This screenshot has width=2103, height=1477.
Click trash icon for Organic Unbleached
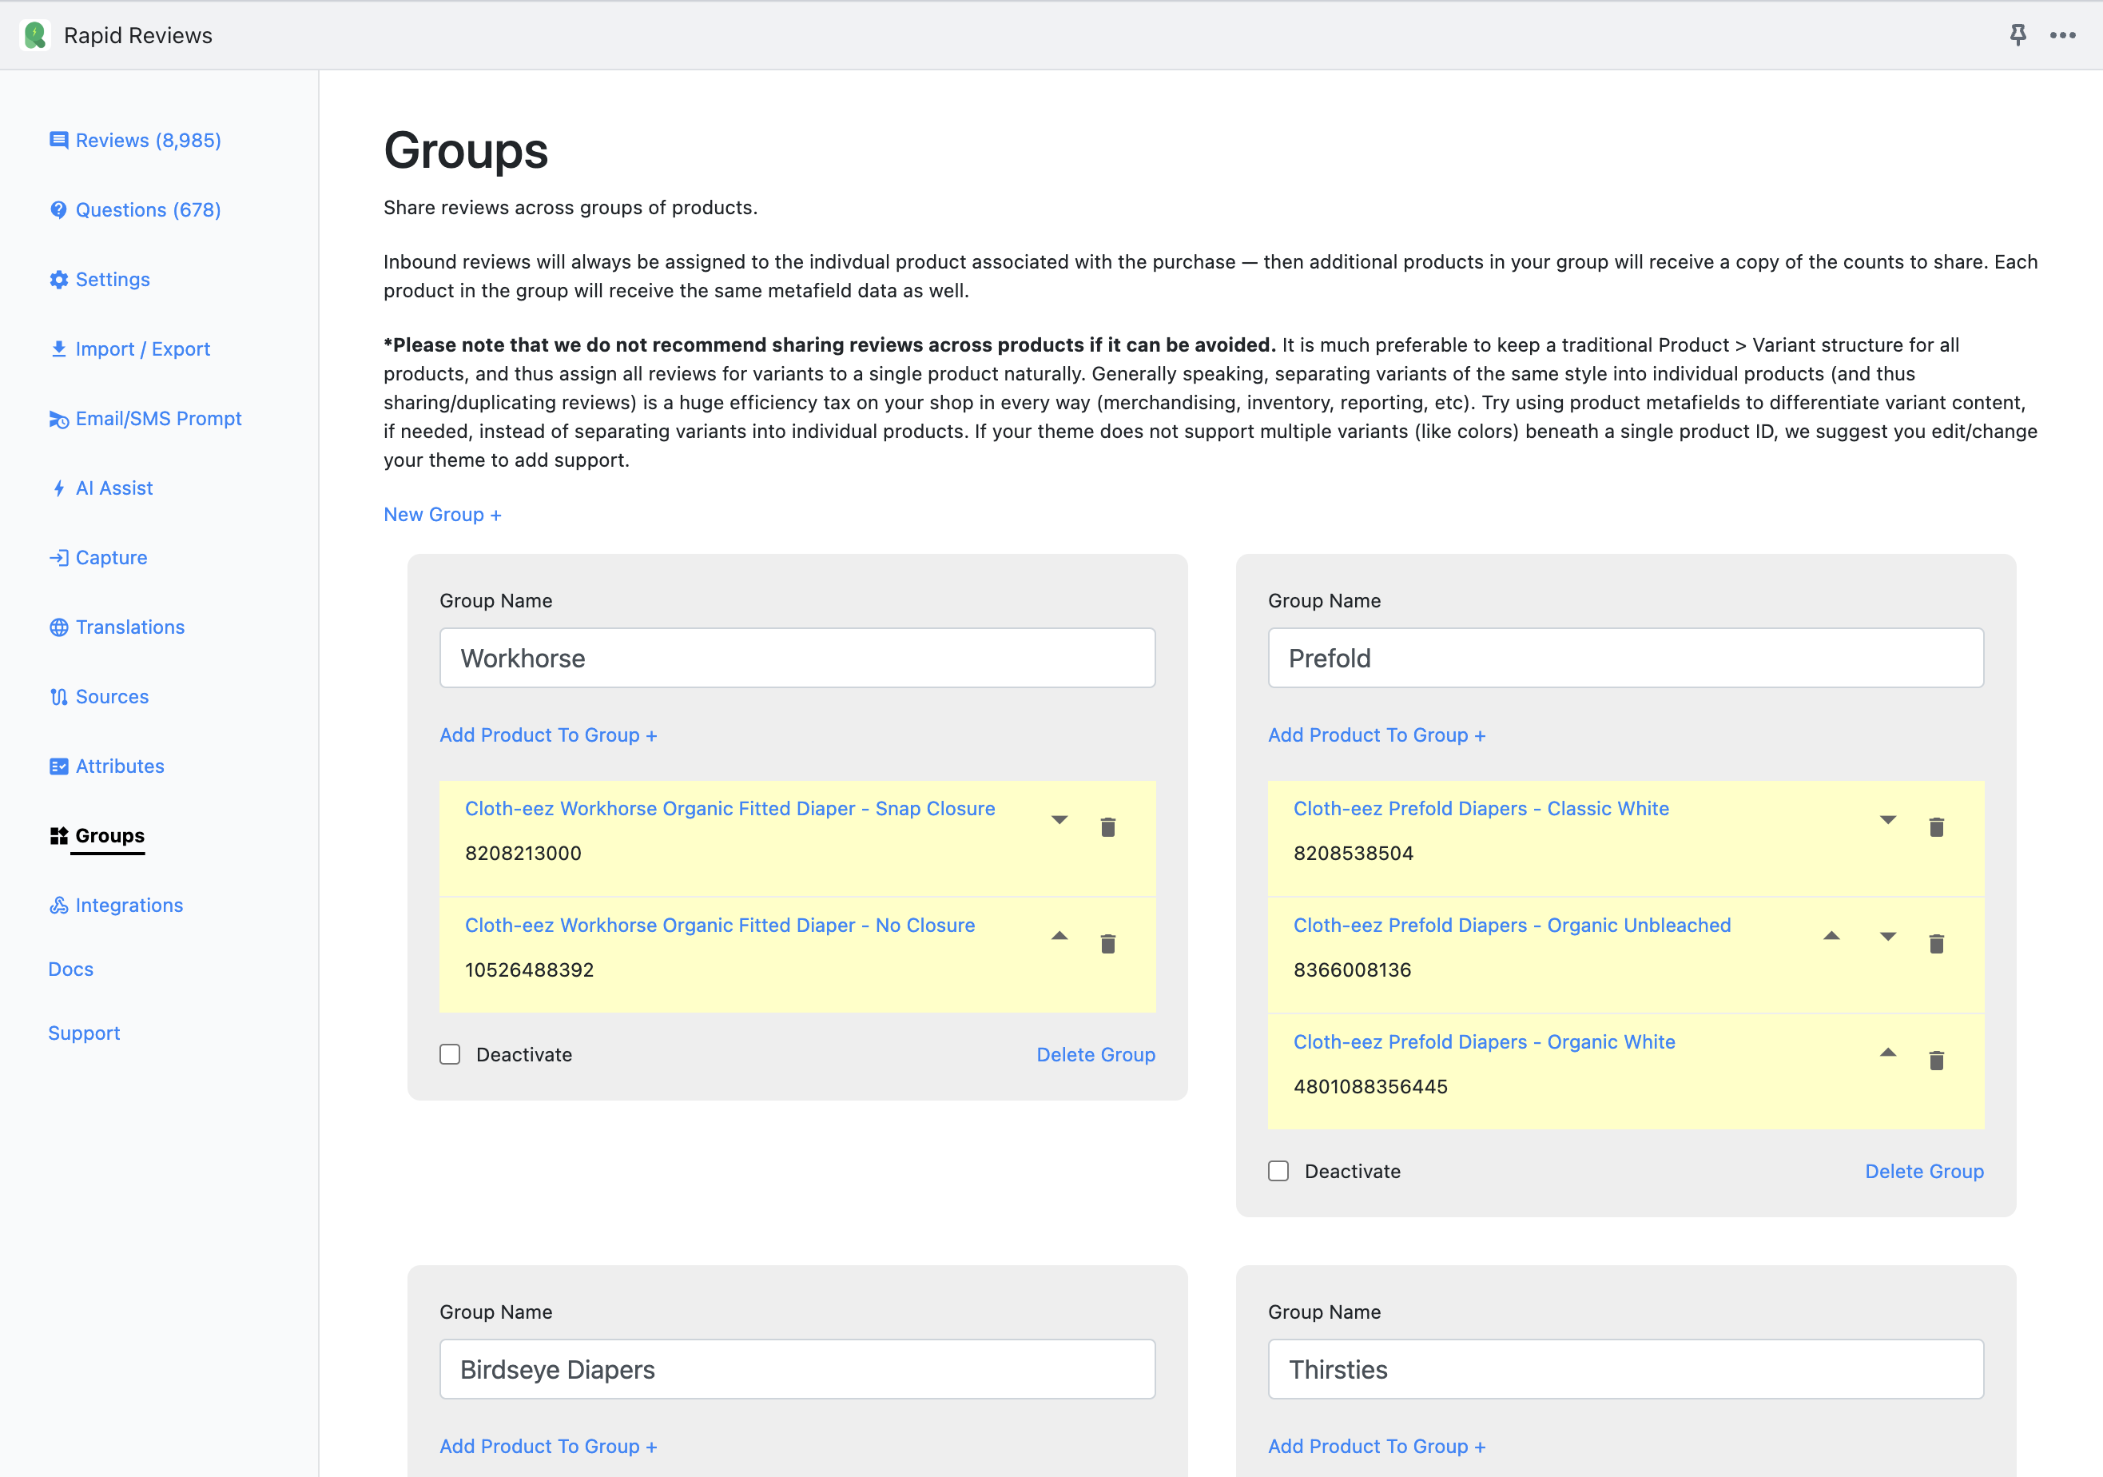[1935, 944]
